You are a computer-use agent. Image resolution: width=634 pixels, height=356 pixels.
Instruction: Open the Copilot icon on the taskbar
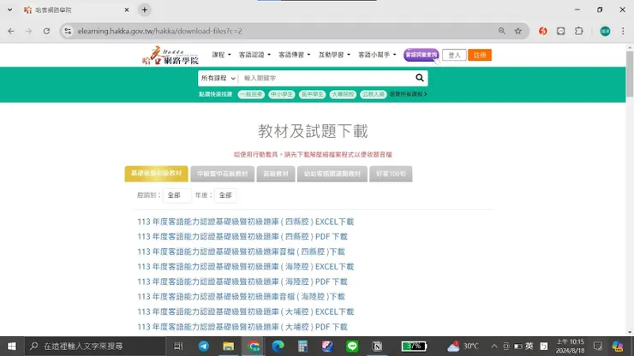(x=618, y=347)
